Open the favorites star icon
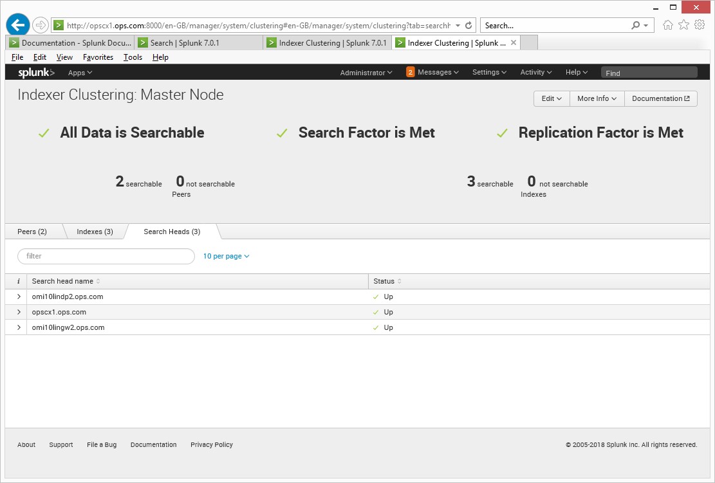Image resolution: width=715 pixels, height=483 pixels. pyautogui.click(x=683, y=25)
